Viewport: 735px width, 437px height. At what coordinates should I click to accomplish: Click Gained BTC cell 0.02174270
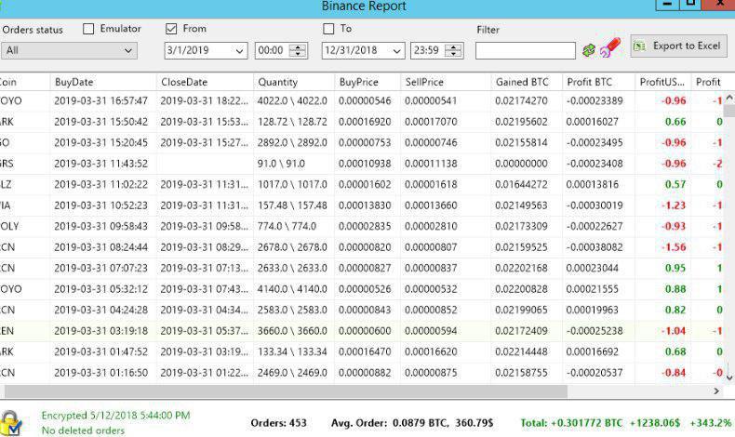click(x=521, y=100)
